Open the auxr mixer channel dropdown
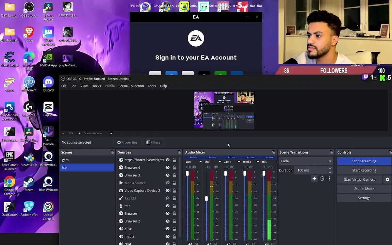The height and width of the screenshot is (245, 392). 200,162
